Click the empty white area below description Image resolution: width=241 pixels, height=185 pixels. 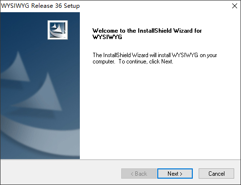(160, 111)
